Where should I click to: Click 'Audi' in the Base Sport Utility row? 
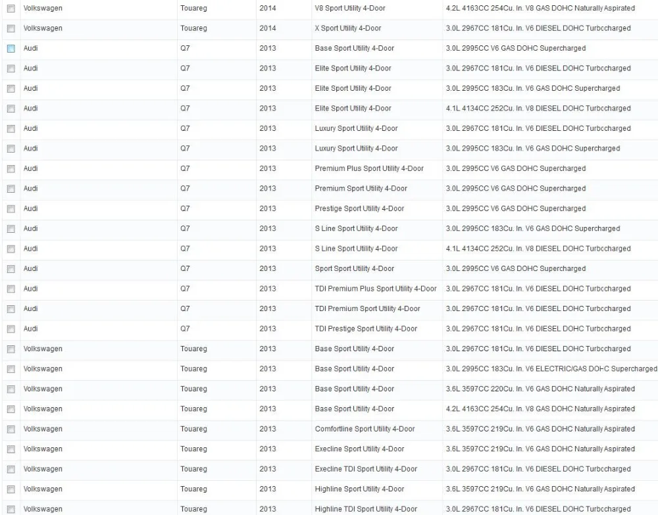click(x=31, y=48)
